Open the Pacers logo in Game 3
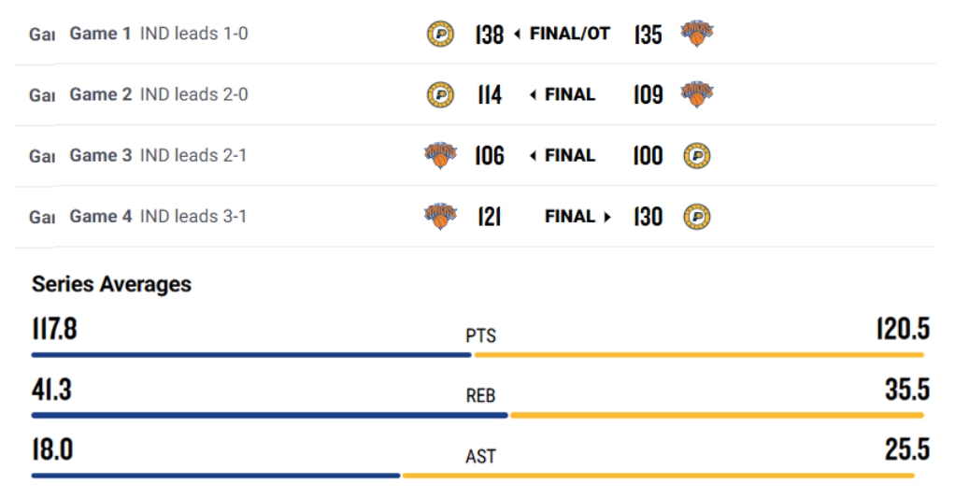The image size is (969, 498). click(696, 156)
